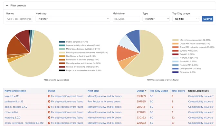Click the Usage sort descending arrow icon

pyautogui.click(x=146, y=91)
